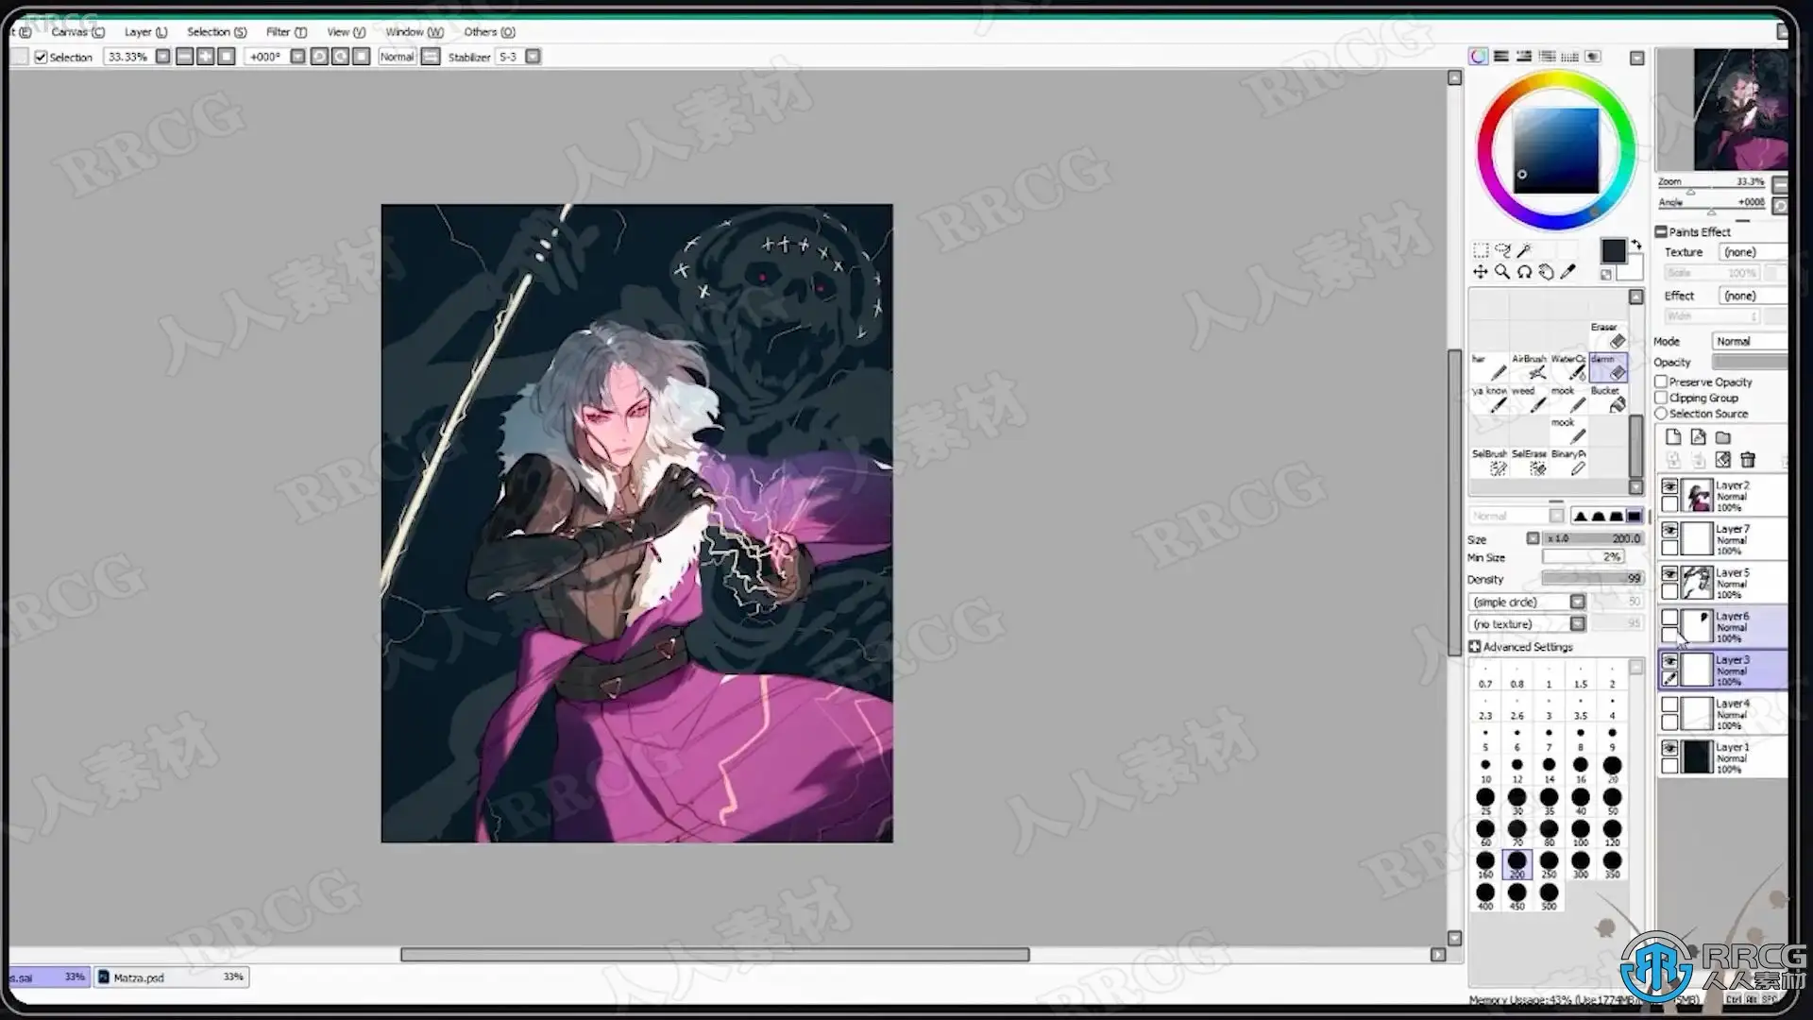Open the Texture (none) dropdown

[x=1752, y=252]
